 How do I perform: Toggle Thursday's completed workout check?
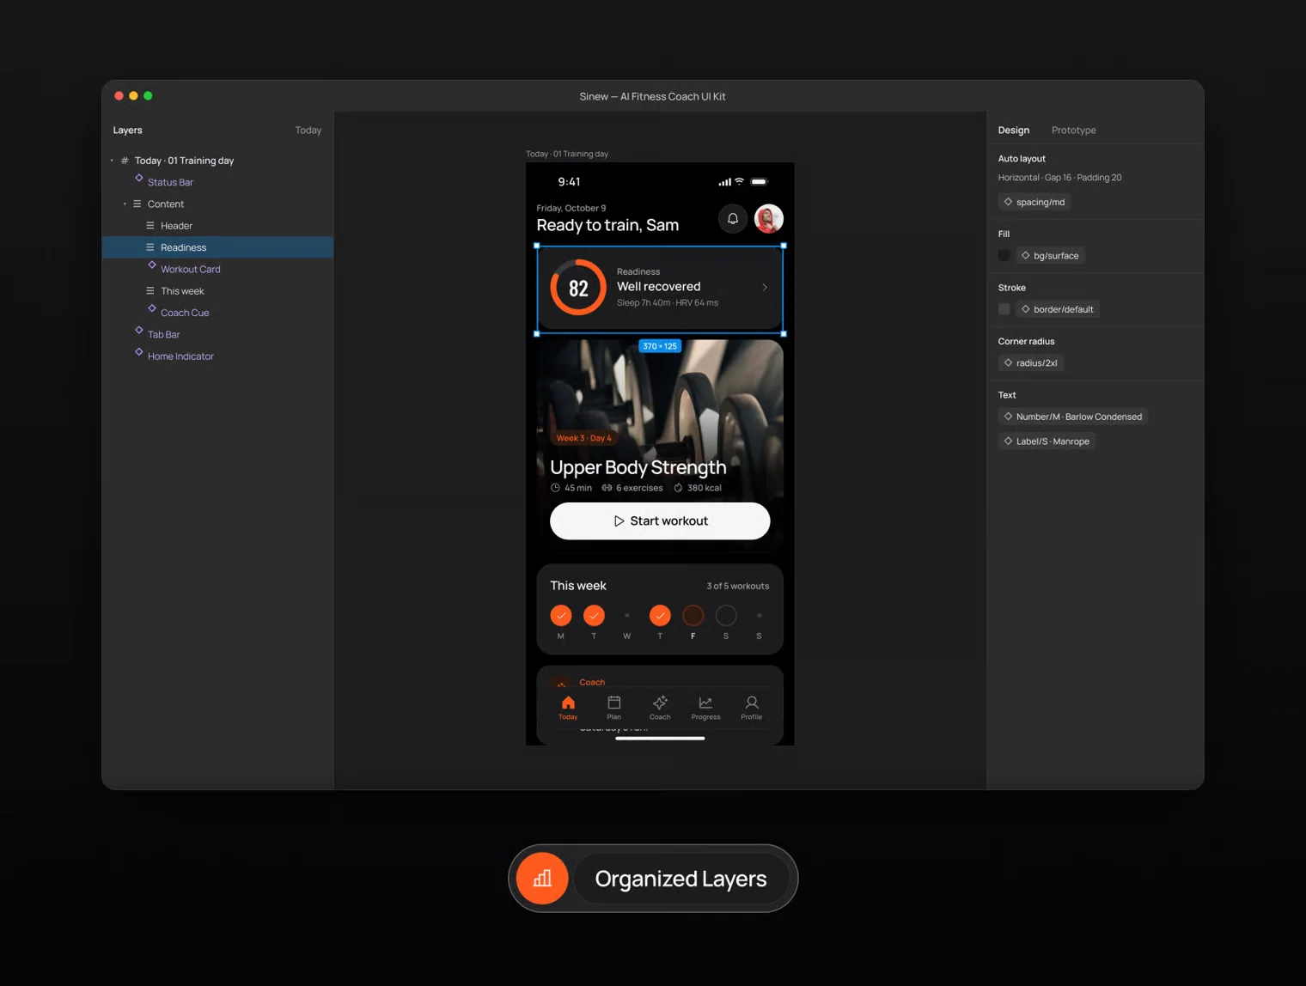tap(660, 616)
